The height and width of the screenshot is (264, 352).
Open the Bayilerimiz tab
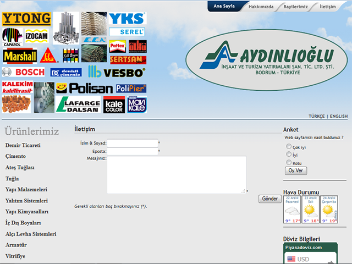click(x=295, y=7)
